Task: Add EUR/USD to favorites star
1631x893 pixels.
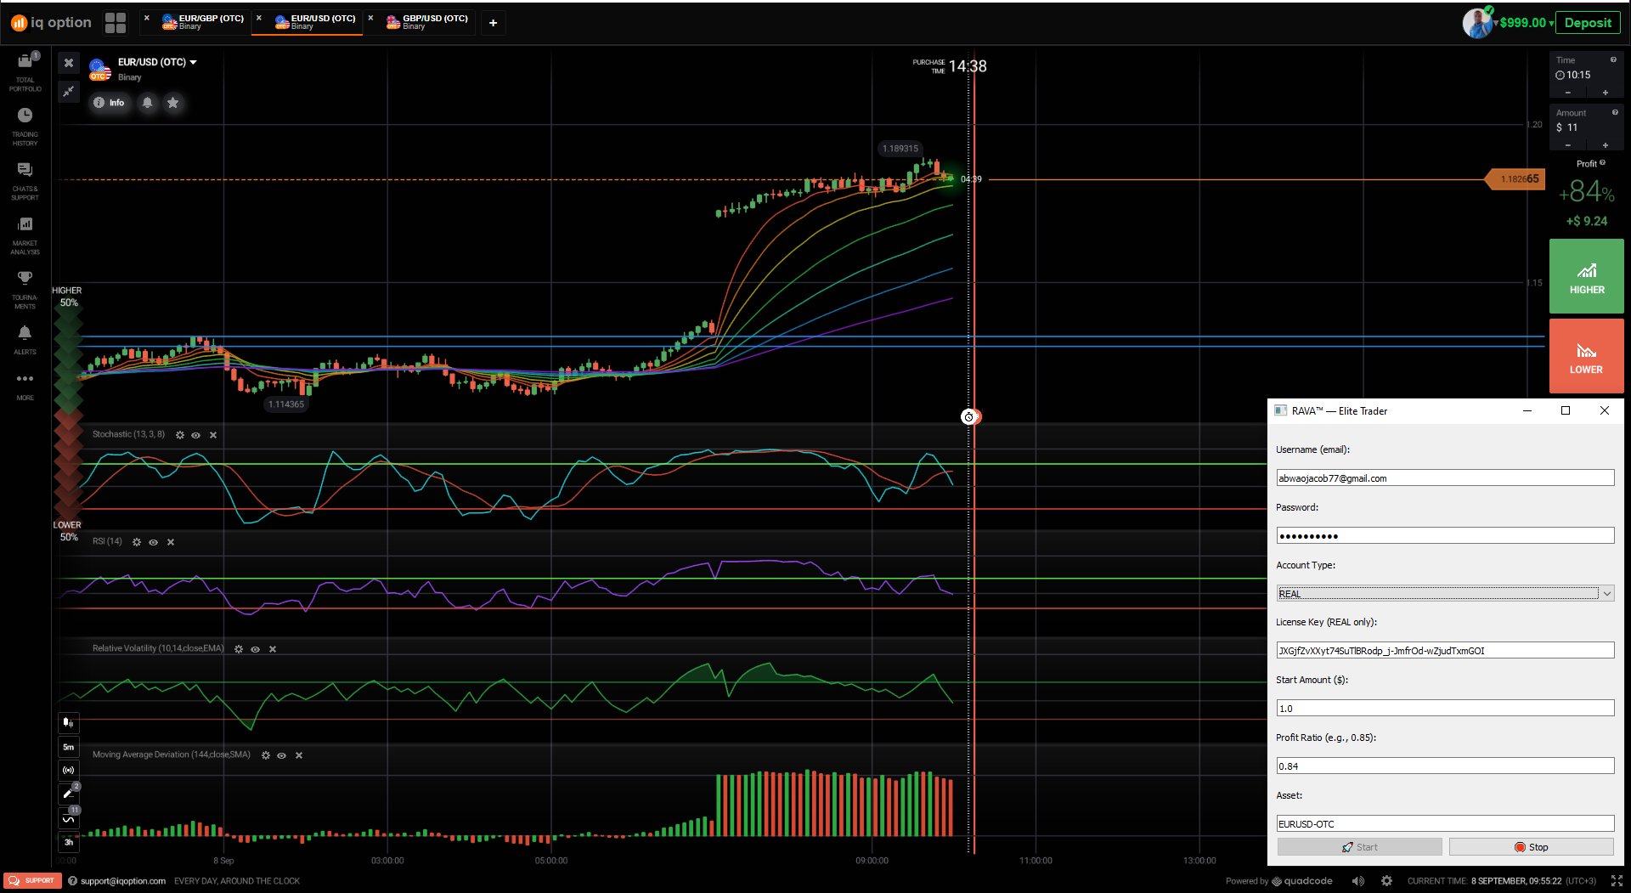Action: tap(173, 103)
